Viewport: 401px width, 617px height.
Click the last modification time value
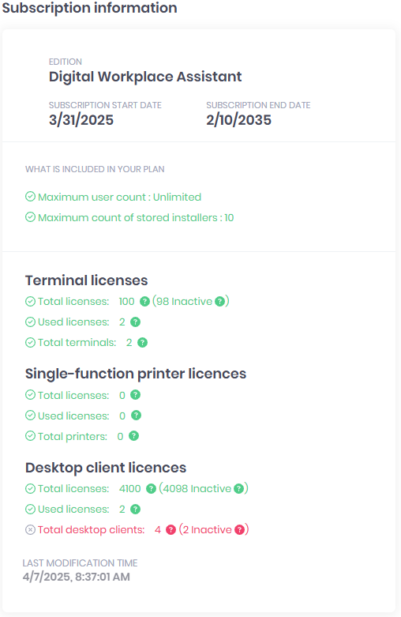click(x=77, y=577)
